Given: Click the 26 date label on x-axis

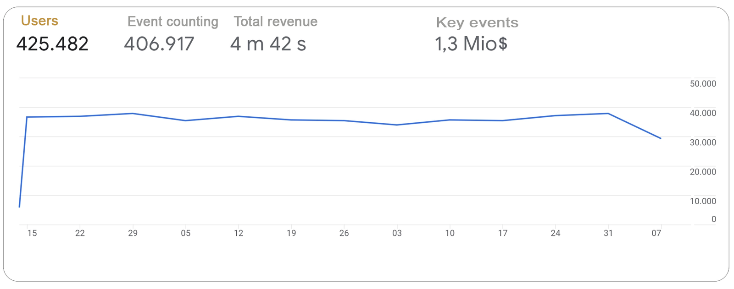Looking at the screenshot, I should click(x=344, y=233).
